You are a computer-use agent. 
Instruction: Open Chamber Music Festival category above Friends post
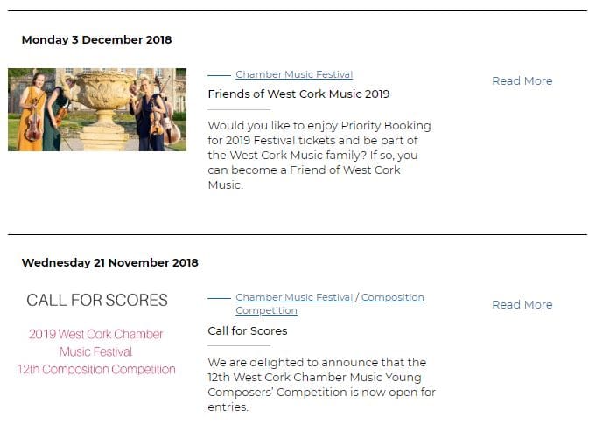(294, 74)
